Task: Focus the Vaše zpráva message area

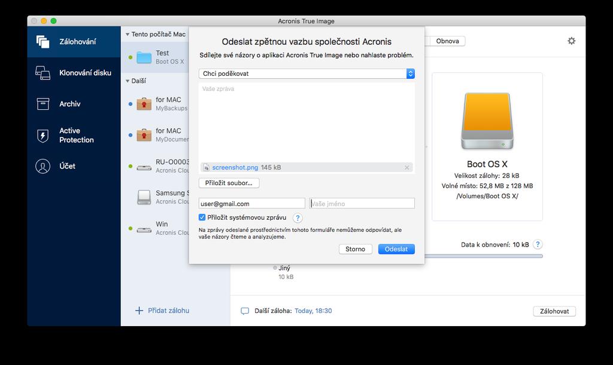Action: click(306, 122)
